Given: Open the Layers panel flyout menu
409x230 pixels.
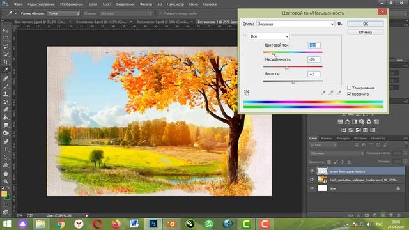Looking at the screenshot, I should coord(406,138).
